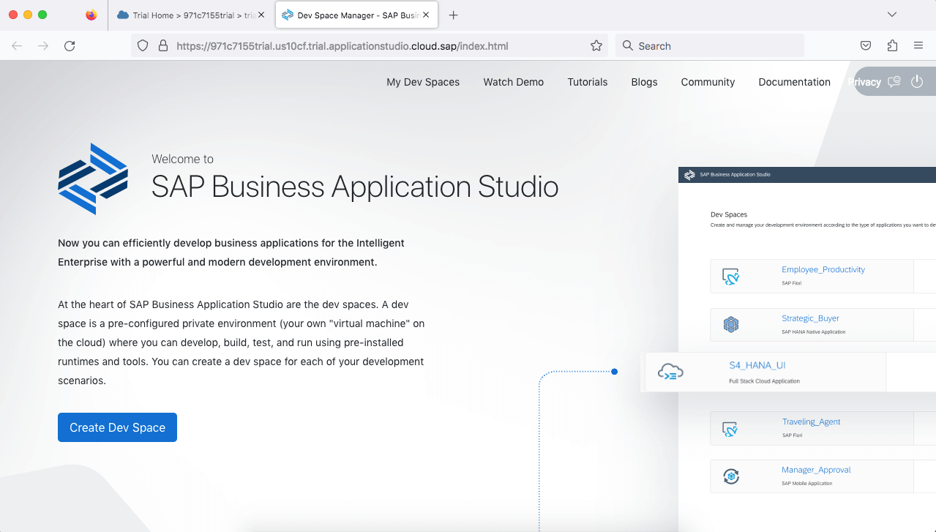
Task: Click the Firefox View icon
Action: point(91,15)
